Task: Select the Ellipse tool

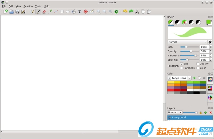Action: point(68,11)
